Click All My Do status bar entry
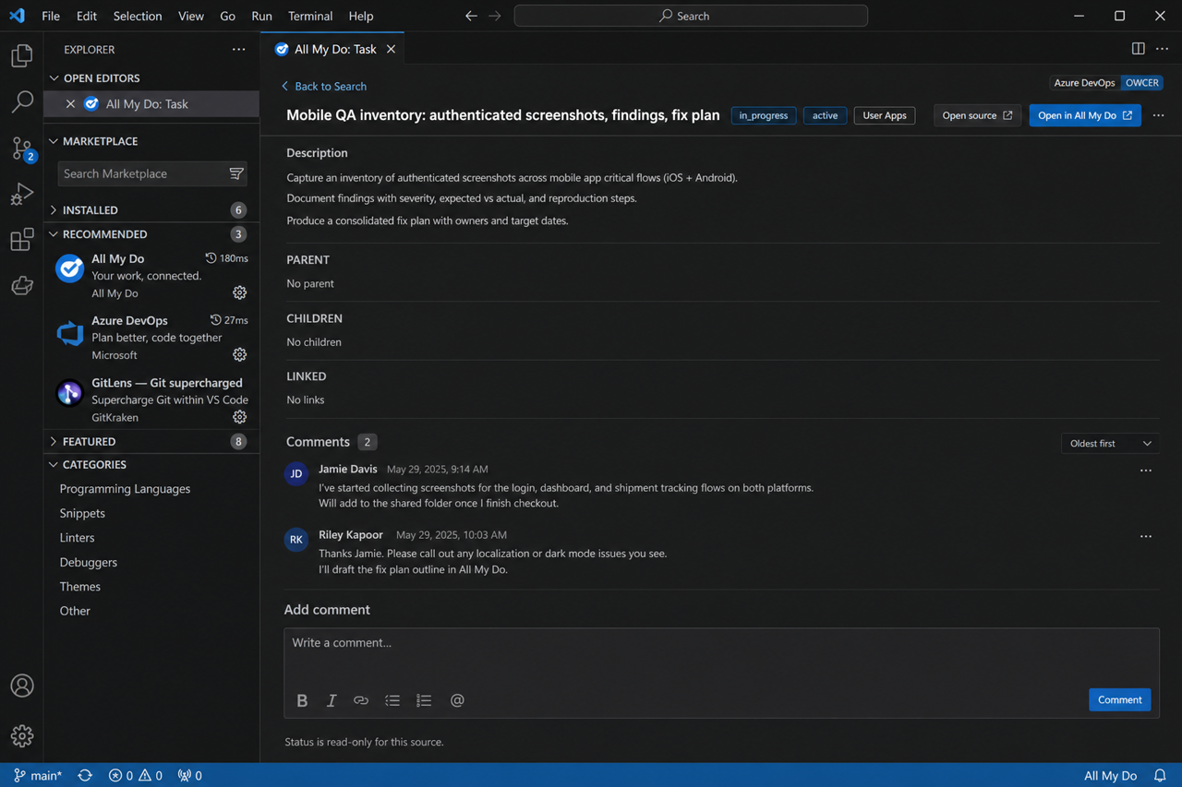The height and width of the screenshot is (787, 1182). coord(1110,776)
